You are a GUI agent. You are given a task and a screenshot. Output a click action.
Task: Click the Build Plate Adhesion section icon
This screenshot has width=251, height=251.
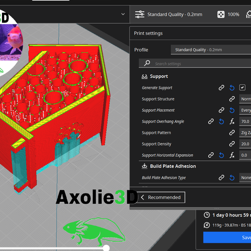tap(144, 166)
